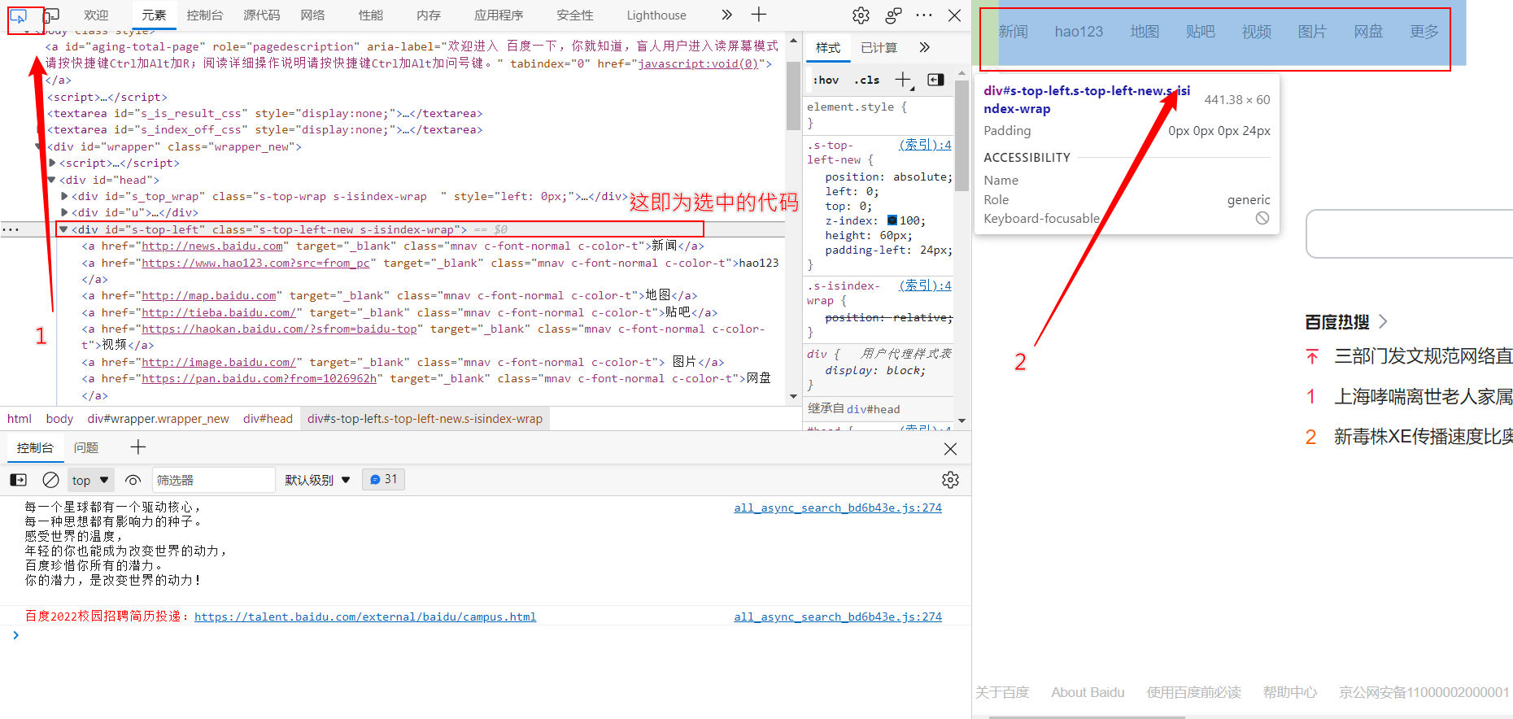Collapse the div#s-top-left node
Viewport: 1513px width, 719px height.
[x=63, y=229]
